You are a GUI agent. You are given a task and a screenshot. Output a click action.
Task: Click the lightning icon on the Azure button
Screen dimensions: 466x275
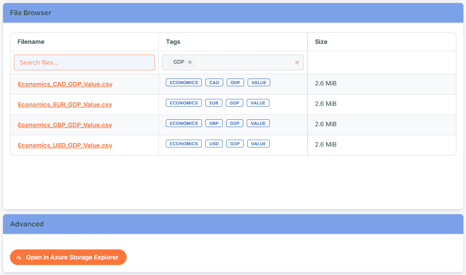[x=18, y=257]
